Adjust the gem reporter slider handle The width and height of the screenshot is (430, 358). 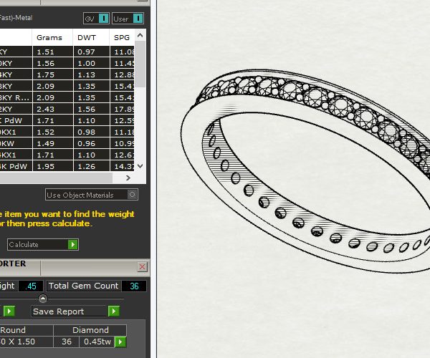[43, 298]
